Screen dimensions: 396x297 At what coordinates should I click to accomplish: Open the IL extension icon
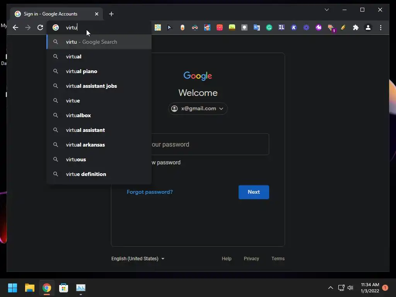pos(282,27)
